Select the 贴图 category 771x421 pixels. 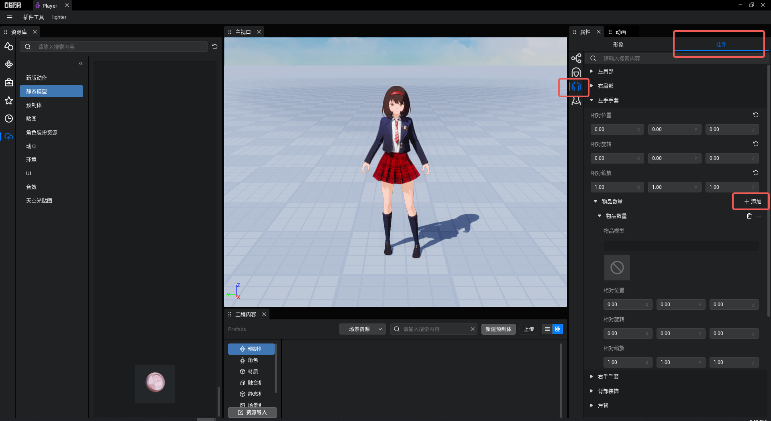coord(51,119)
